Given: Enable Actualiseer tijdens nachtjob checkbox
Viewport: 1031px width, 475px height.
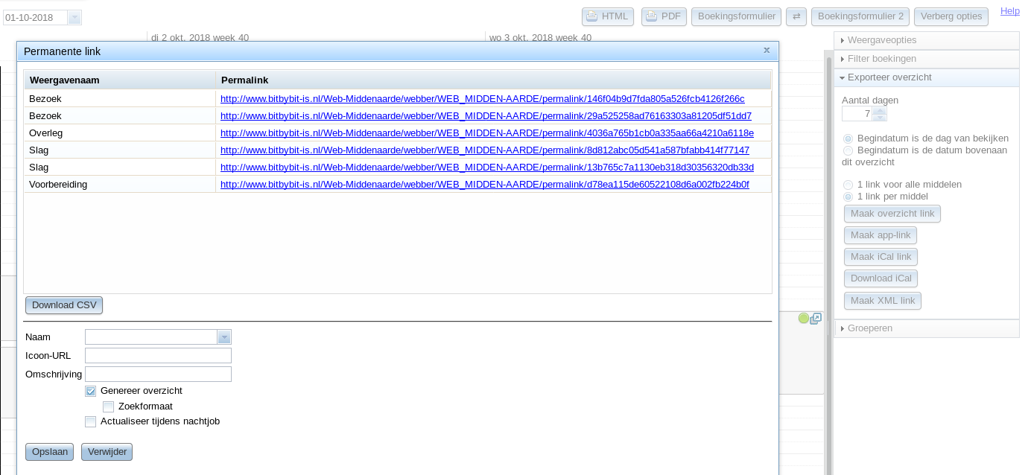Looking at the screenshot, I should click(90, 421).
